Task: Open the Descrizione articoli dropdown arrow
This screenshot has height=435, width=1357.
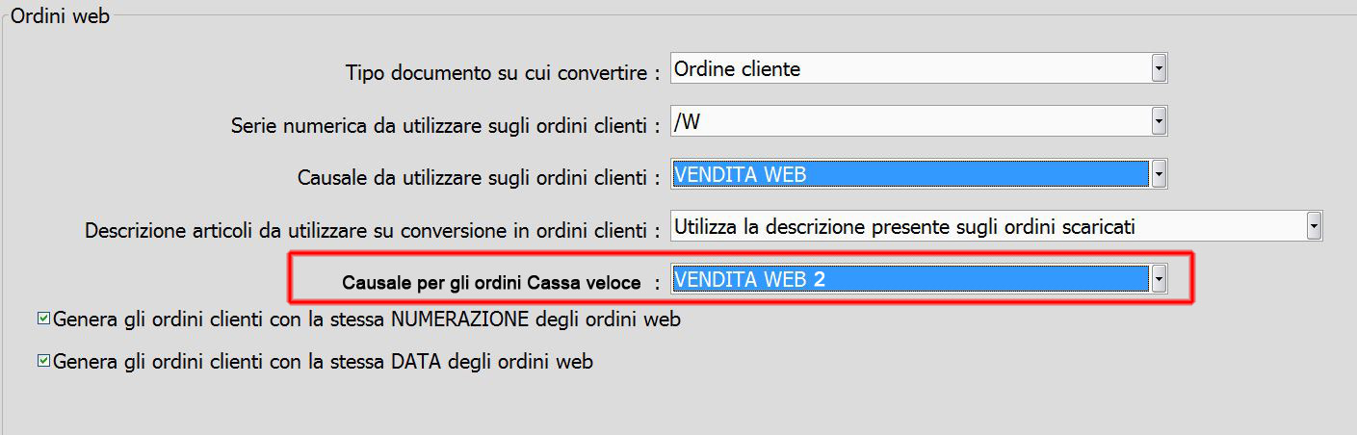Action: 1314,227
